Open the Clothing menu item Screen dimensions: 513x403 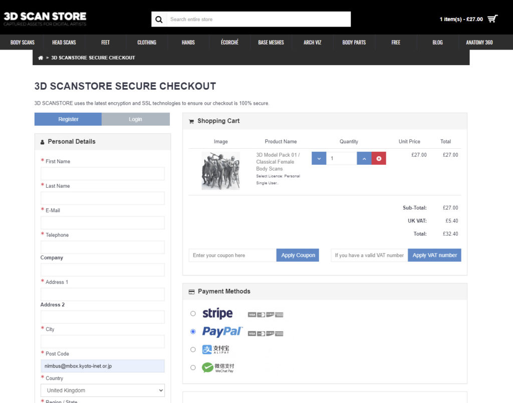(x=147, y=43)
